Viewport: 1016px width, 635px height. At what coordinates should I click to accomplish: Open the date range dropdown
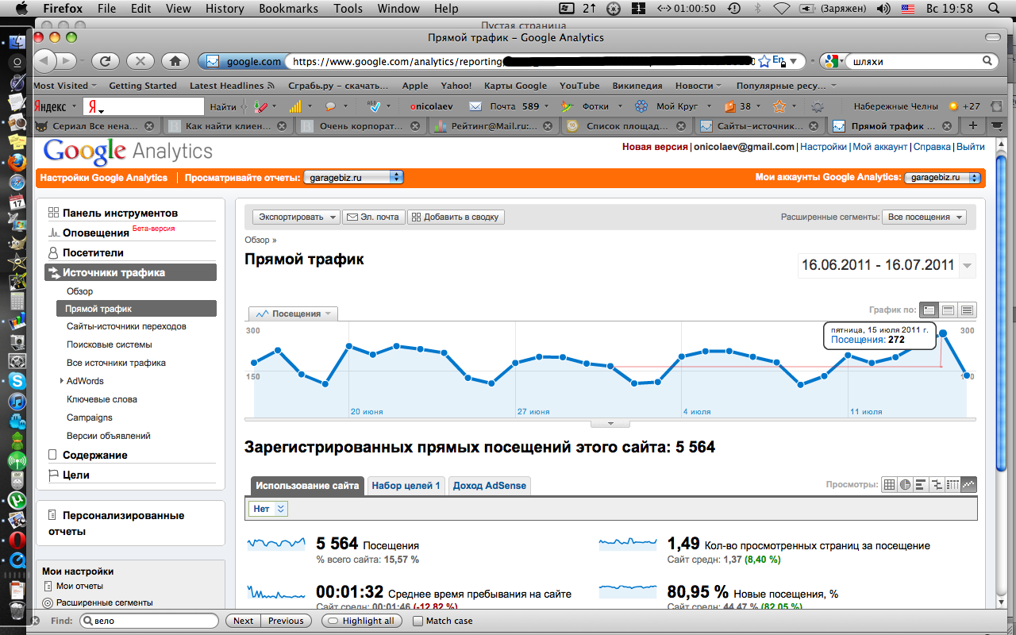click(x=967, y=266)
